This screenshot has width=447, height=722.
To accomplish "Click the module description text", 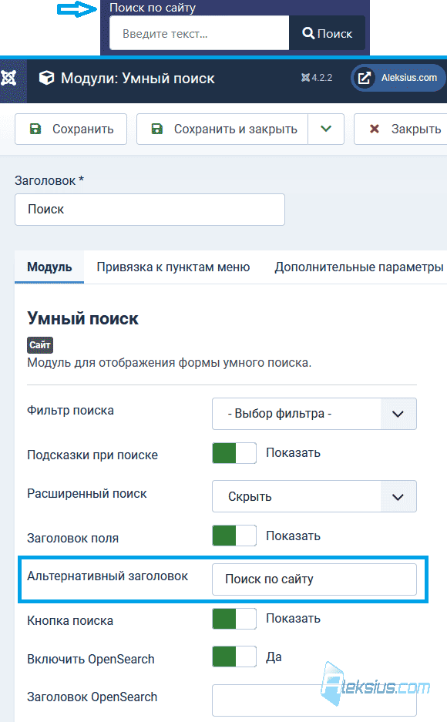I will coord(170,363).
